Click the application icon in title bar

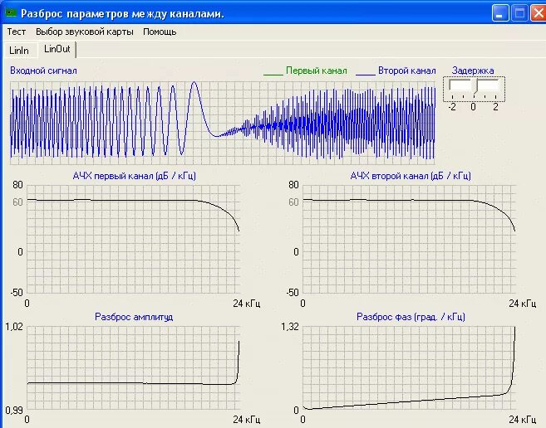click(11, 13)
